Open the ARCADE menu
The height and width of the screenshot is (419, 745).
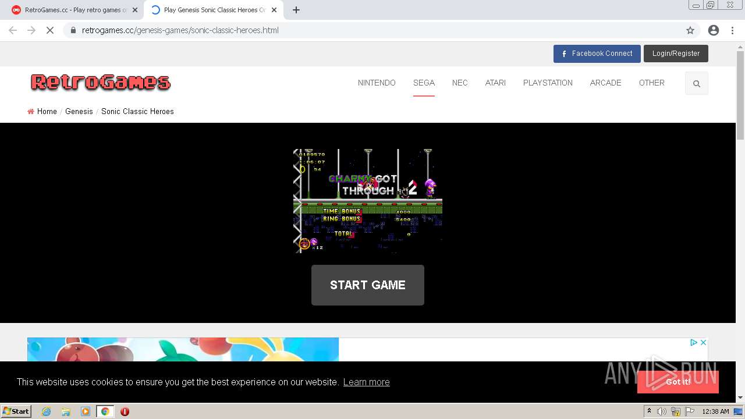(605, 83)
